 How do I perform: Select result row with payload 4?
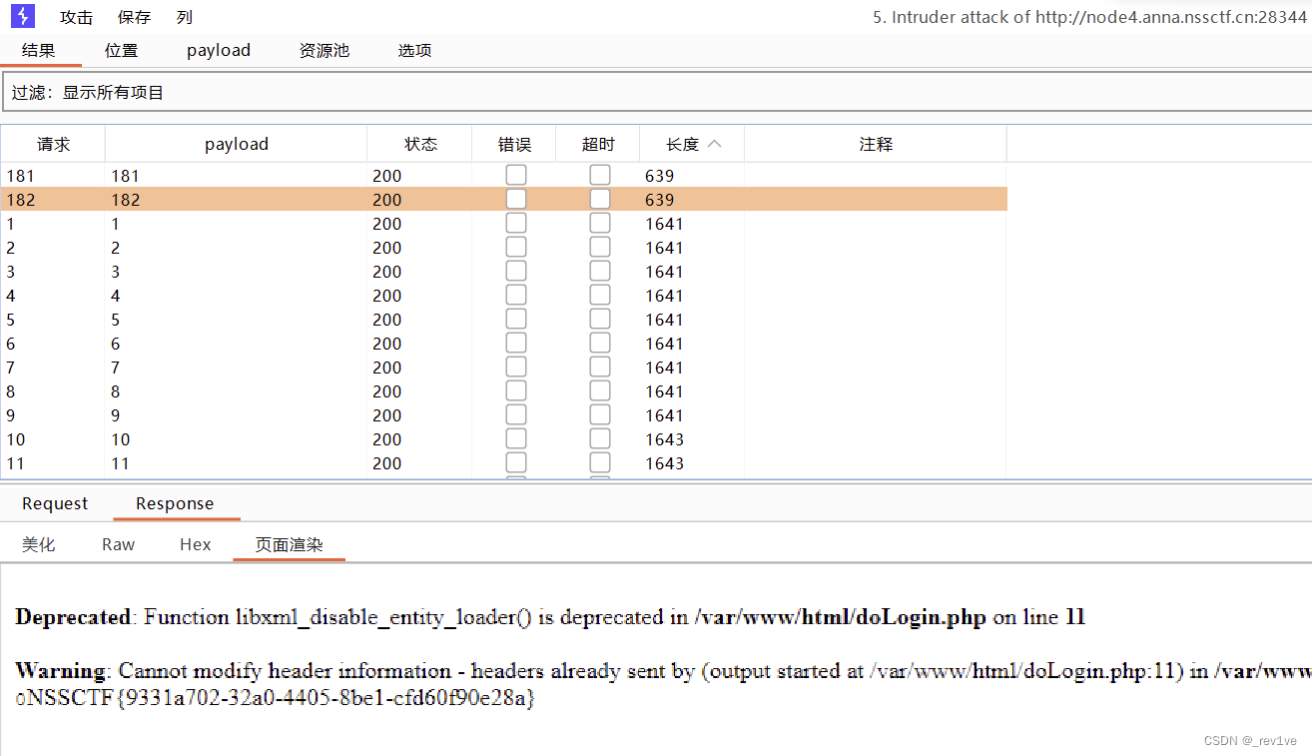[503, 296]
